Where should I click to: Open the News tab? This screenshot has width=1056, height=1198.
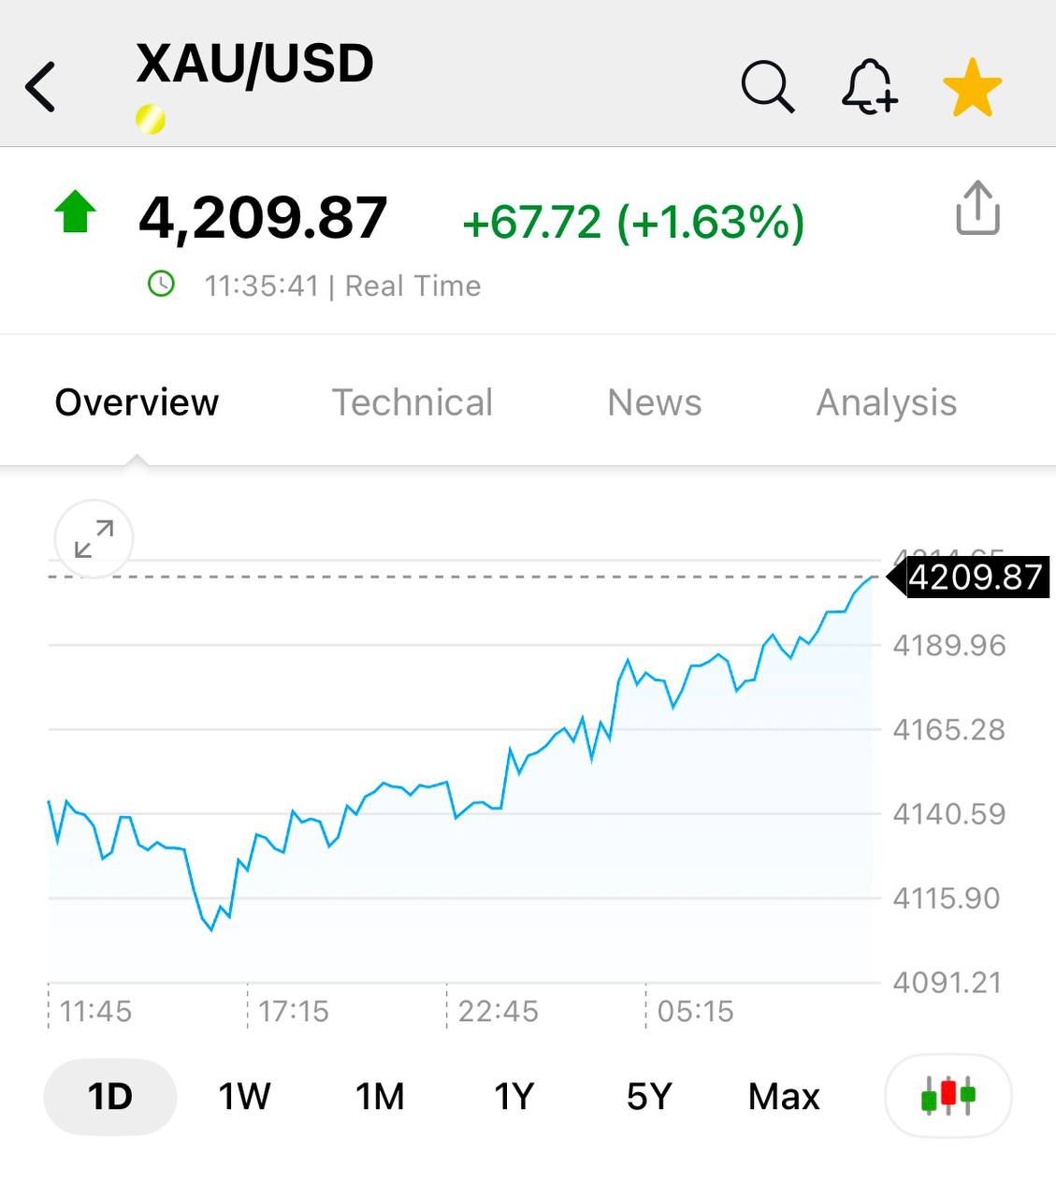tap(654, 402)
